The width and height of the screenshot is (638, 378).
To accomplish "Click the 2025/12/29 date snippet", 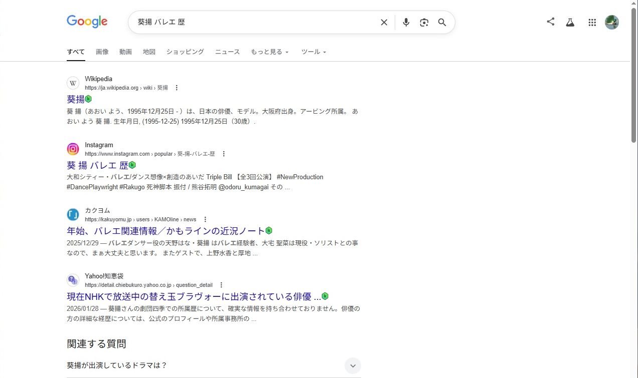I will pyautogui.click(x=82, y=243).
